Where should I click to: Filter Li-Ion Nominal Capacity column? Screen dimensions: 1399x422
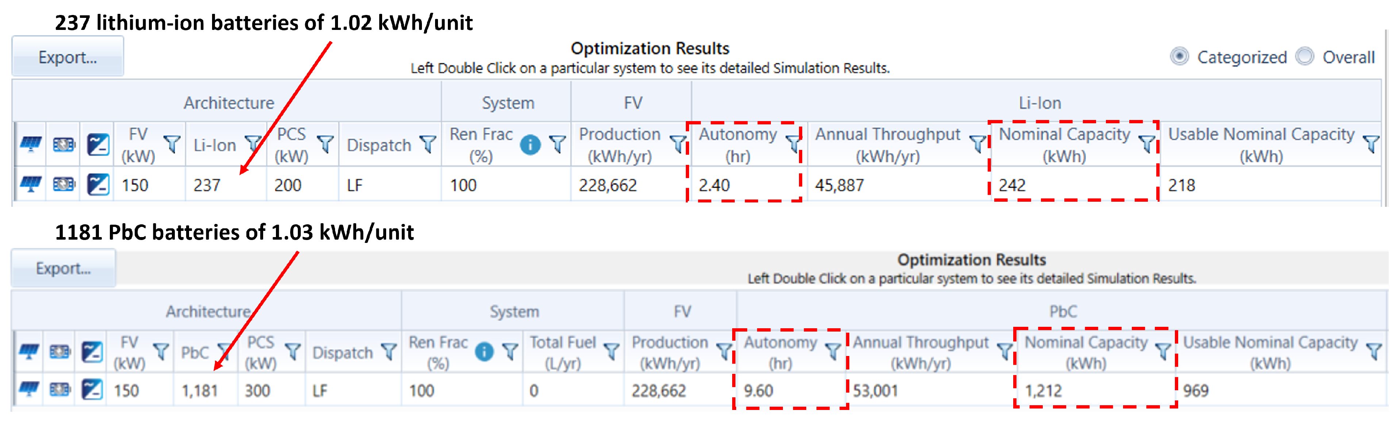(x=1146, y=144)
